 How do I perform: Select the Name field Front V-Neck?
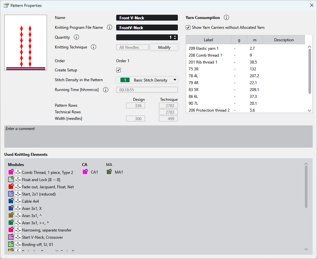(147, 18)
